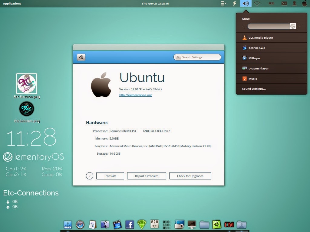Click Check for Upgrades button

190,176
